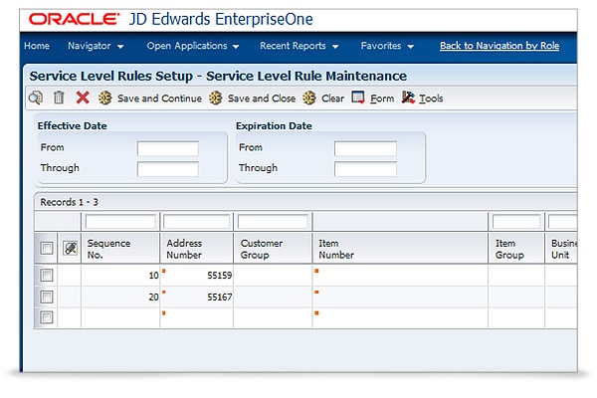Click the Expiration Date Through input field

pos(365,168)
